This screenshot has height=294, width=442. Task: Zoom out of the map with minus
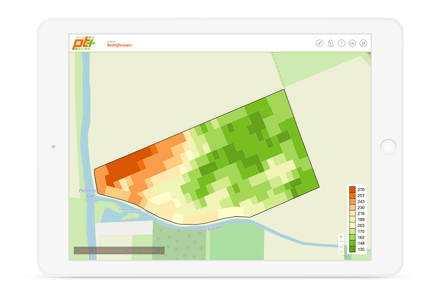(x=341, y=242)
